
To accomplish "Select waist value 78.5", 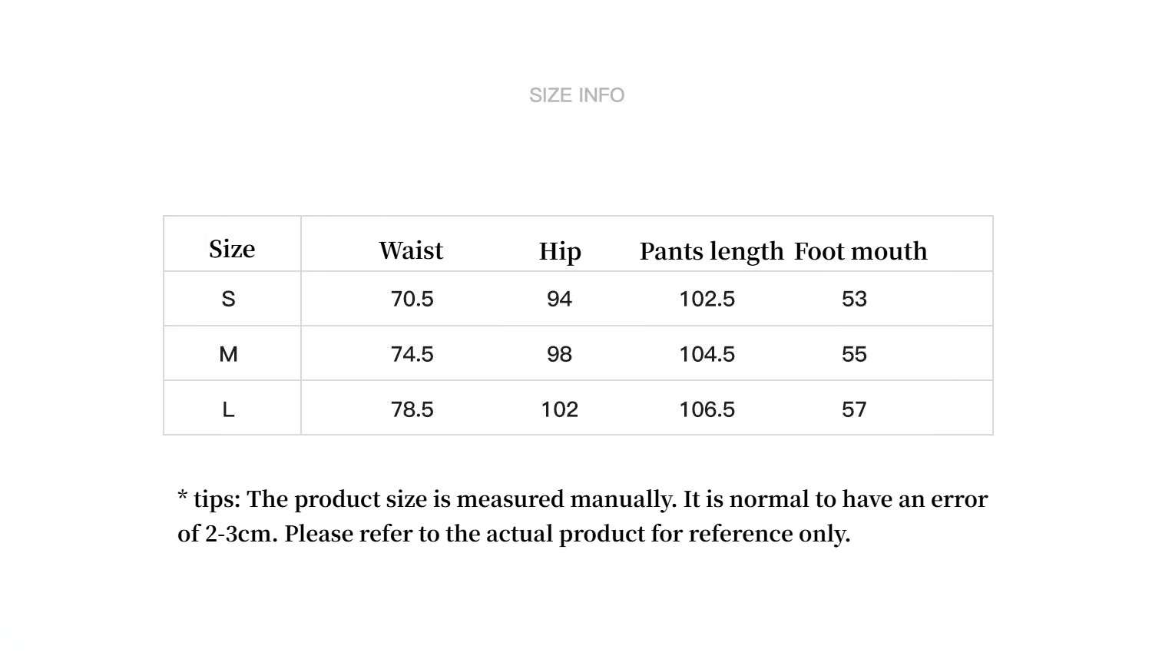I will point(412,409).
